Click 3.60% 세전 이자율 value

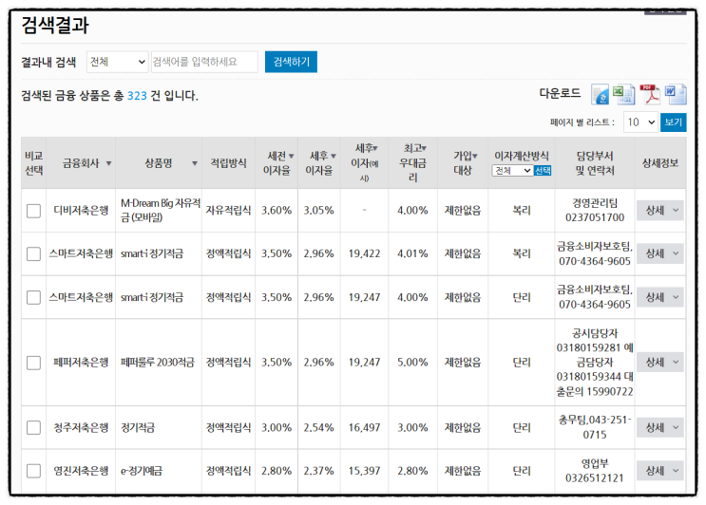277,211
